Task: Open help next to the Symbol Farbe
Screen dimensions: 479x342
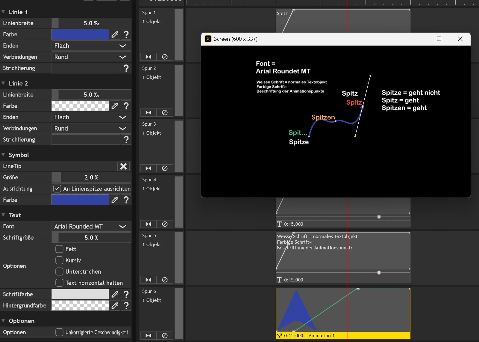Action: click(x=126, y=200)
